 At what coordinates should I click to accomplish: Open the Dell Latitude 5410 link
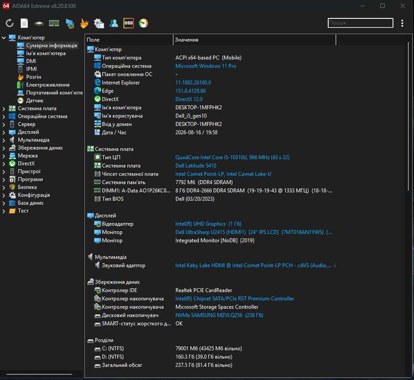click(x=196, y=166)
